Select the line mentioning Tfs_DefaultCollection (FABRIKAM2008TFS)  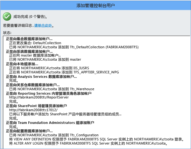(x=74, y=47)
